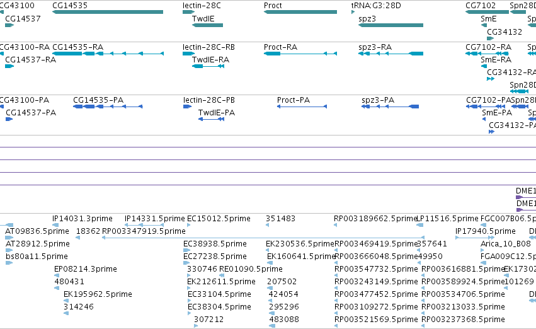
Task: Click the 49950 feature label
Action: [x=430, y=256]
